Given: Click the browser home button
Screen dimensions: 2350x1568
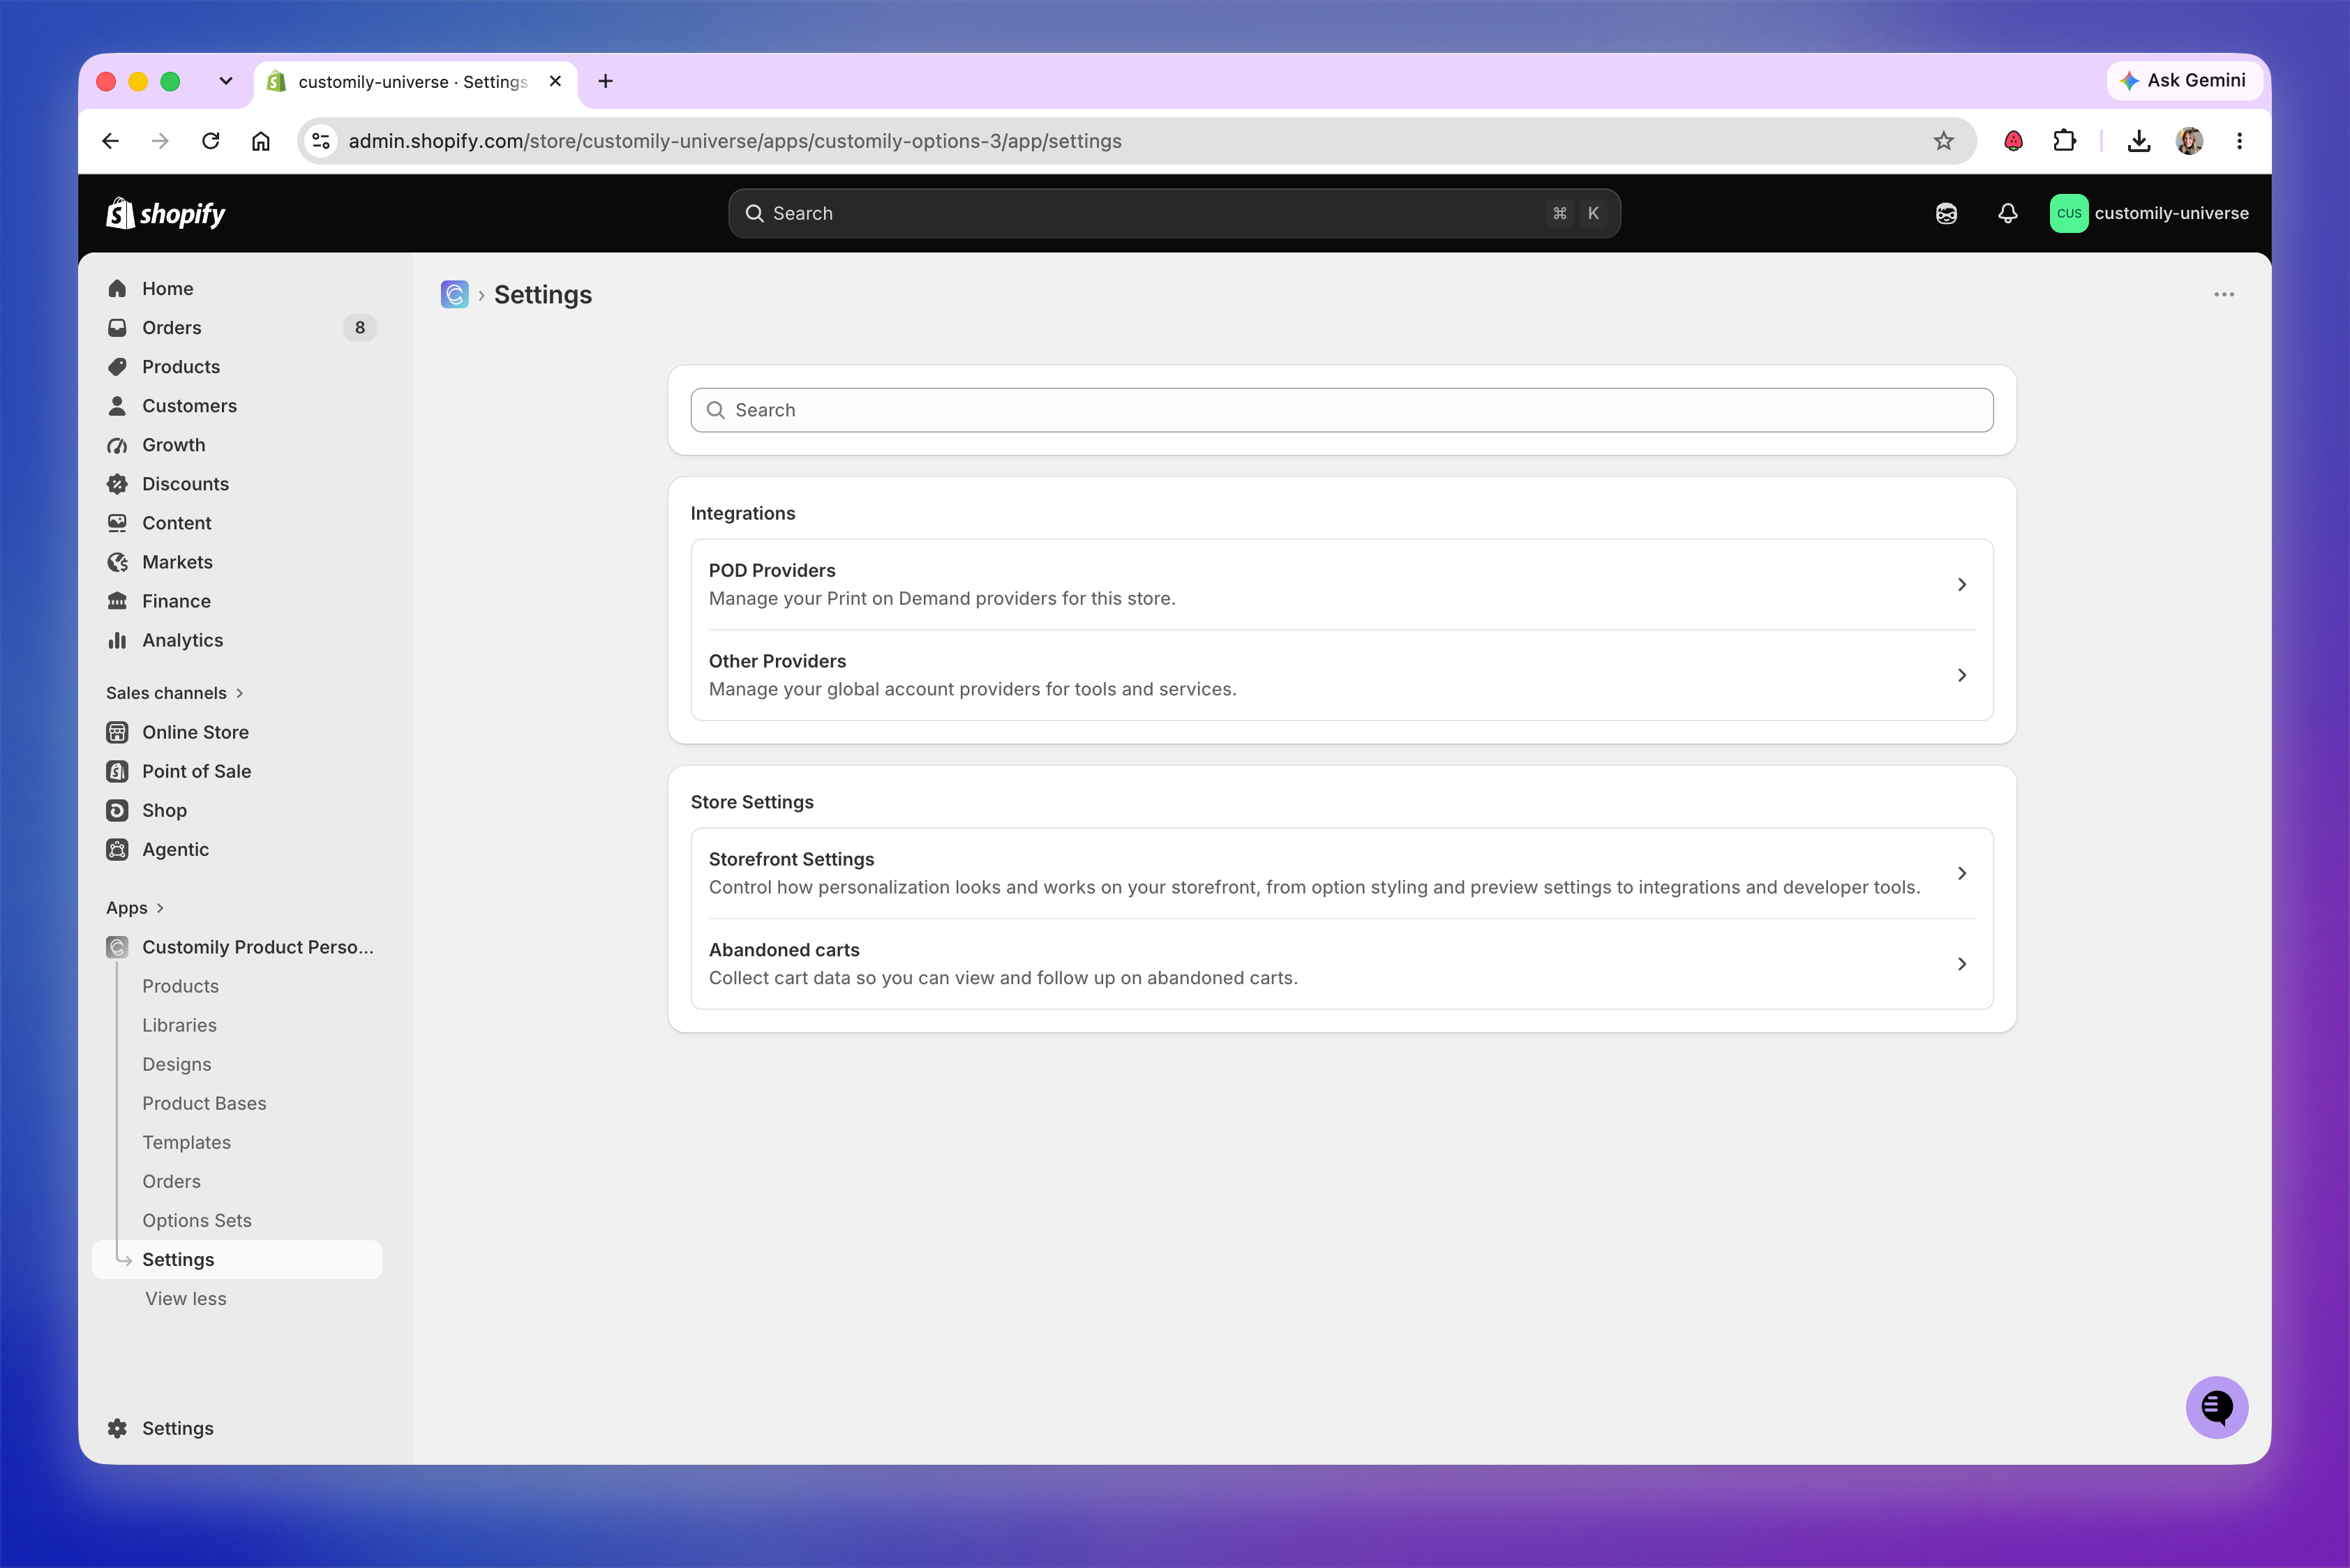Looking at the screenshot, I should click(260, 141).
